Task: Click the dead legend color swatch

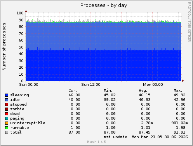Action: tap(7, 114)
